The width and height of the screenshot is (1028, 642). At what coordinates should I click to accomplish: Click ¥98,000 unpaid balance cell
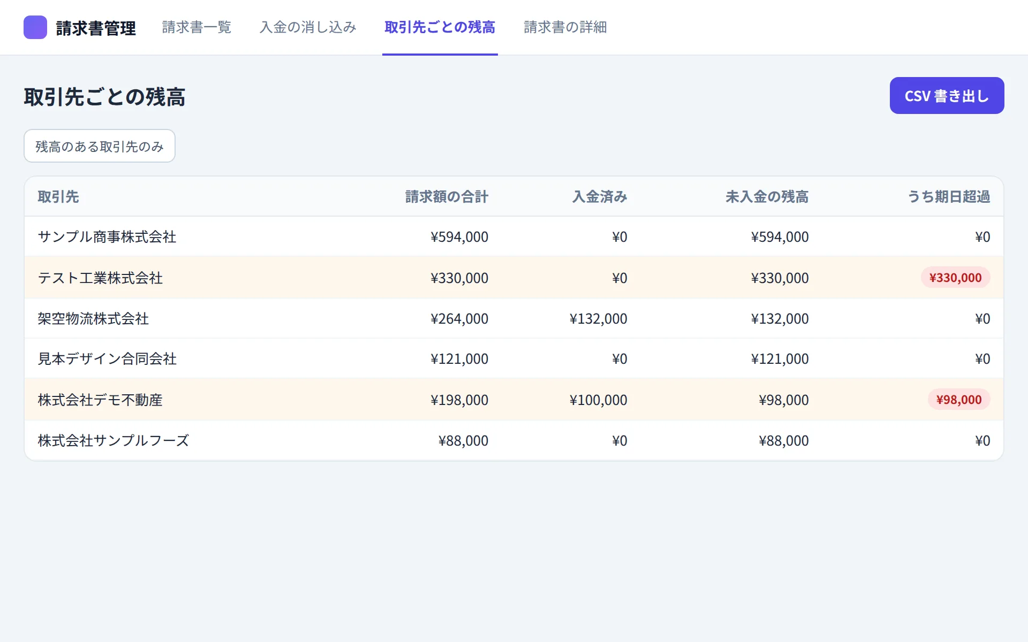(783, 400)
